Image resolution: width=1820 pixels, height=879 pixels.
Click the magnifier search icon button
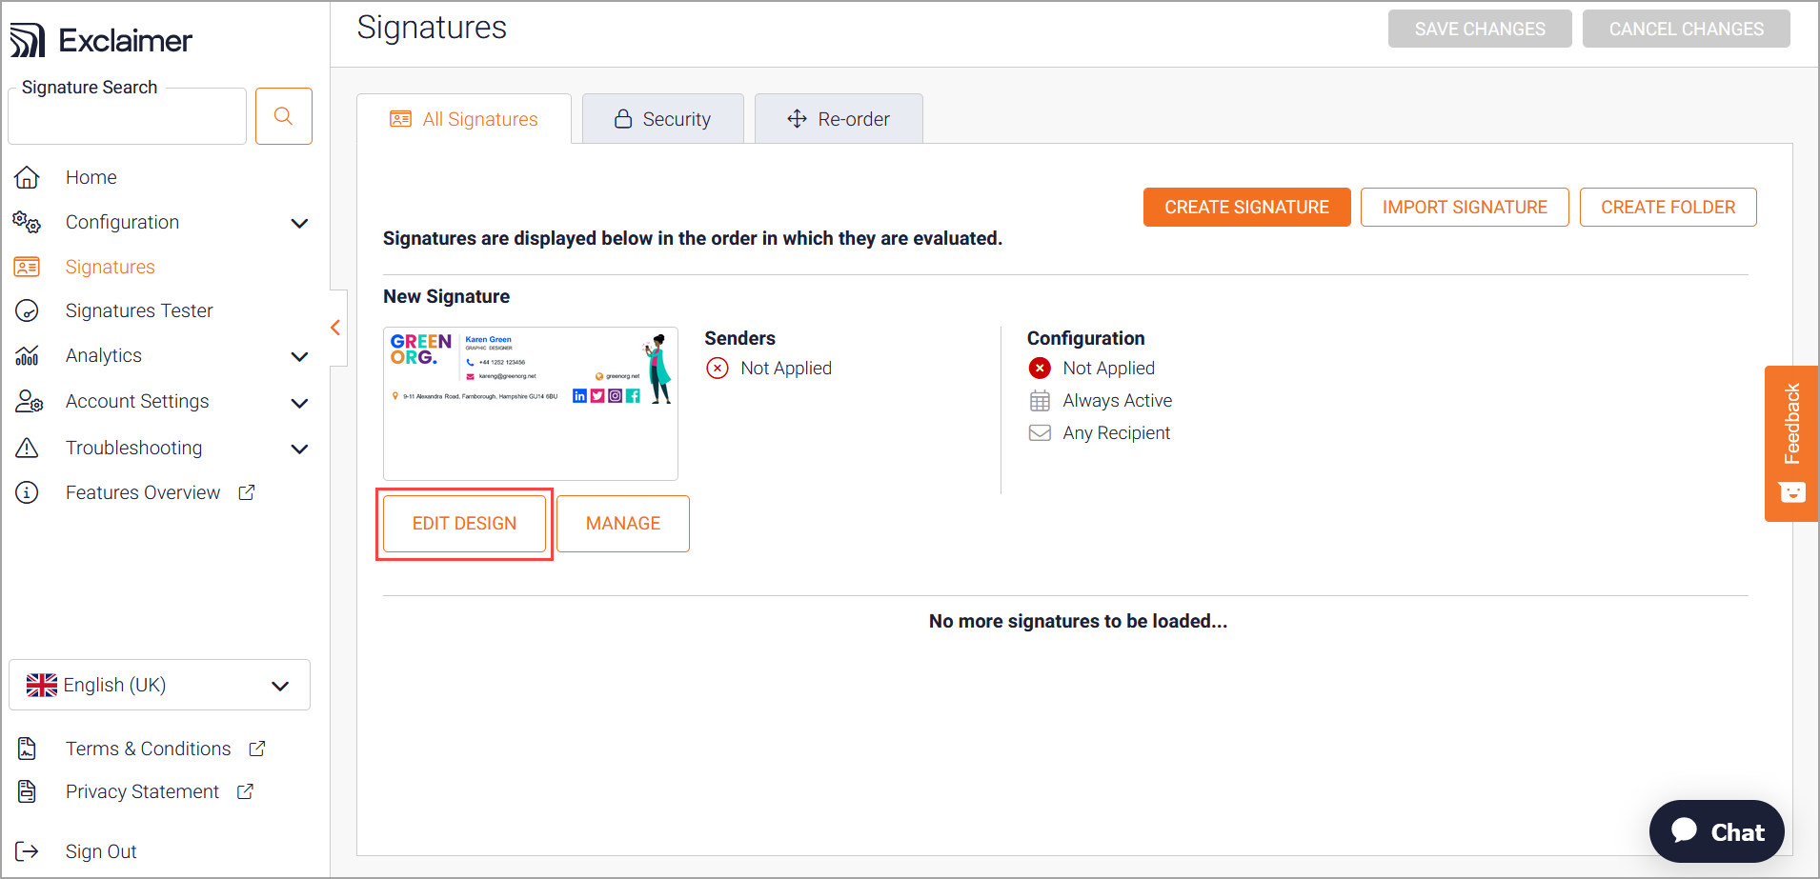[x=283, y=116]
